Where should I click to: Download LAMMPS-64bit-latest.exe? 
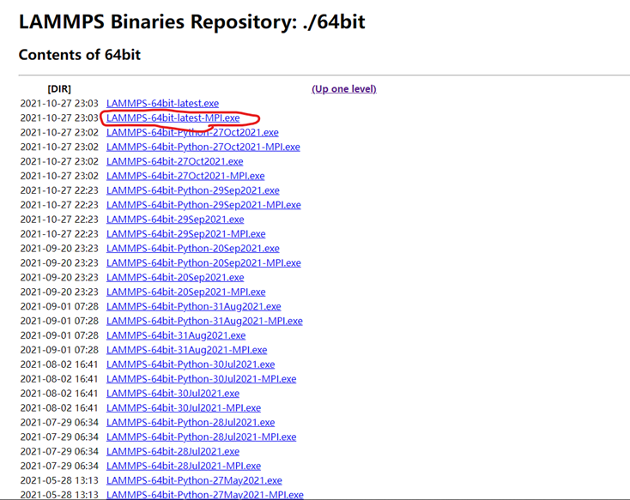[163, 103]
